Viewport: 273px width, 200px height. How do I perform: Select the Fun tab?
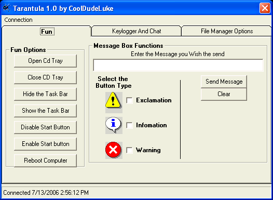tap(47, 31)
